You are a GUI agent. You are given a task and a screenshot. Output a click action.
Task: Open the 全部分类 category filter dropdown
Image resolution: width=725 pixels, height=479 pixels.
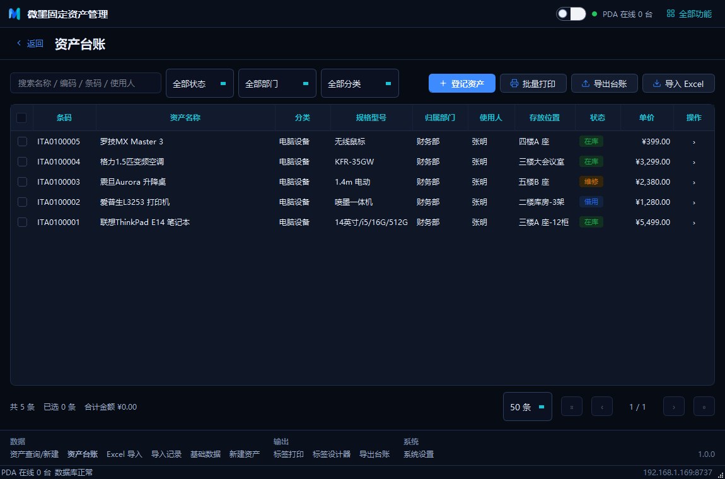pos(360,83)
